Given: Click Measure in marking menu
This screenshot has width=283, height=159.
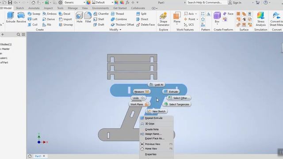Looking at the screenshot, I should (x=141, y=91).
